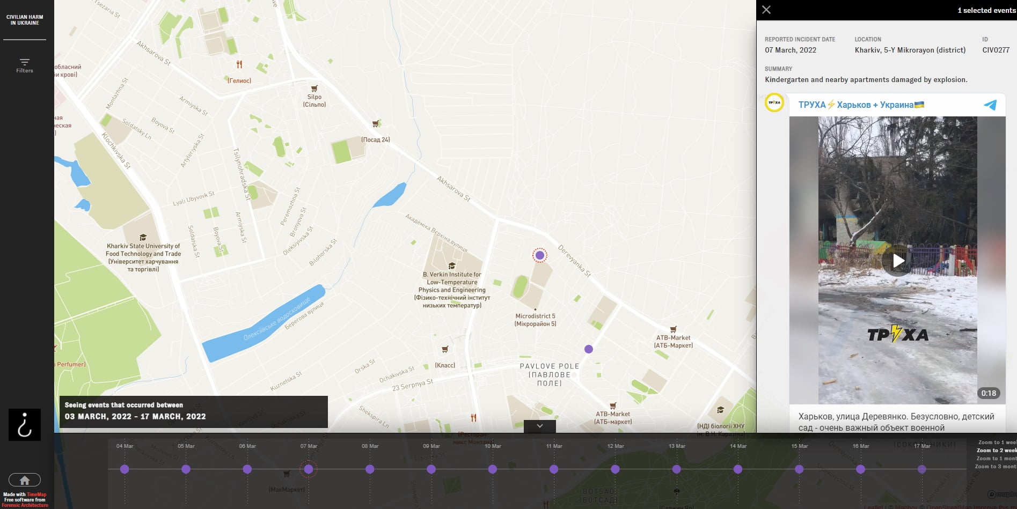Click the 1 selected events header text
The image size is (1017, 509).
(x=986, y=10)
